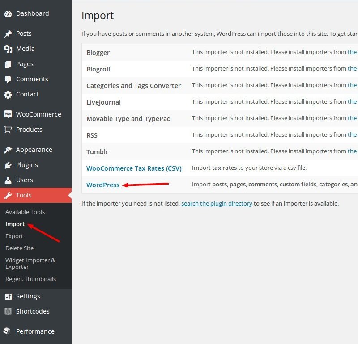The width and height of the screenshot is (358, 344).
Task: Open the WooCommerce menu label
Action: click(38, 114)
